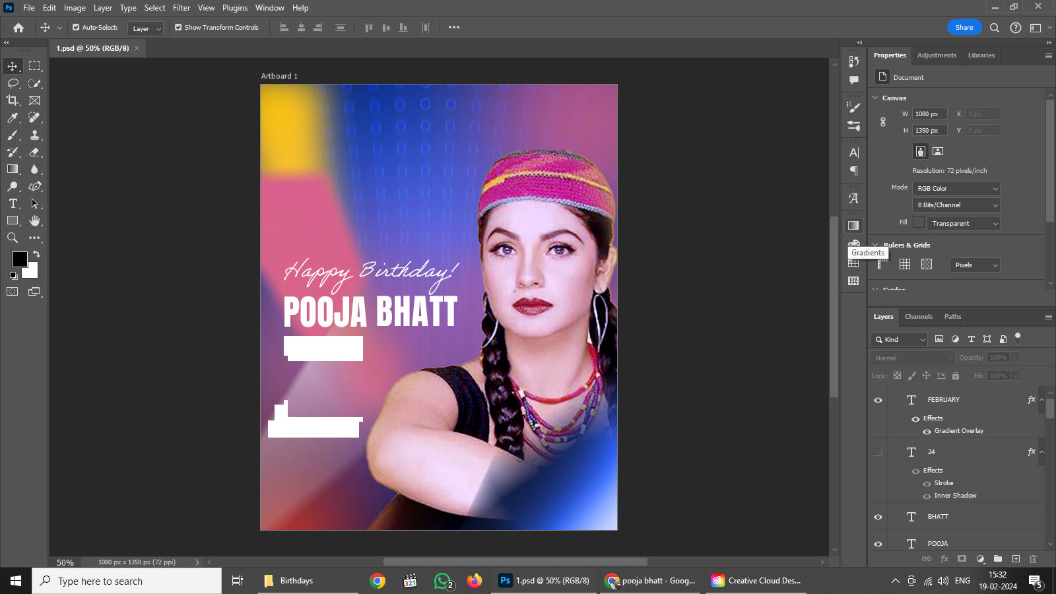Open the Gradients panel icon
This screenshot has width=1056, height=594.
click(x=853, y=225)
